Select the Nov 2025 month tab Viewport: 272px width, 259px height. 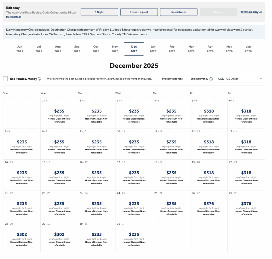(115, 49)
